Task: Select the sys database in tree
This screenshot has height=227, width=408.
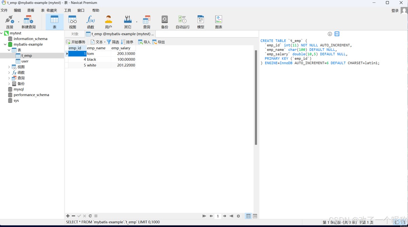Action: pos(16,101)
